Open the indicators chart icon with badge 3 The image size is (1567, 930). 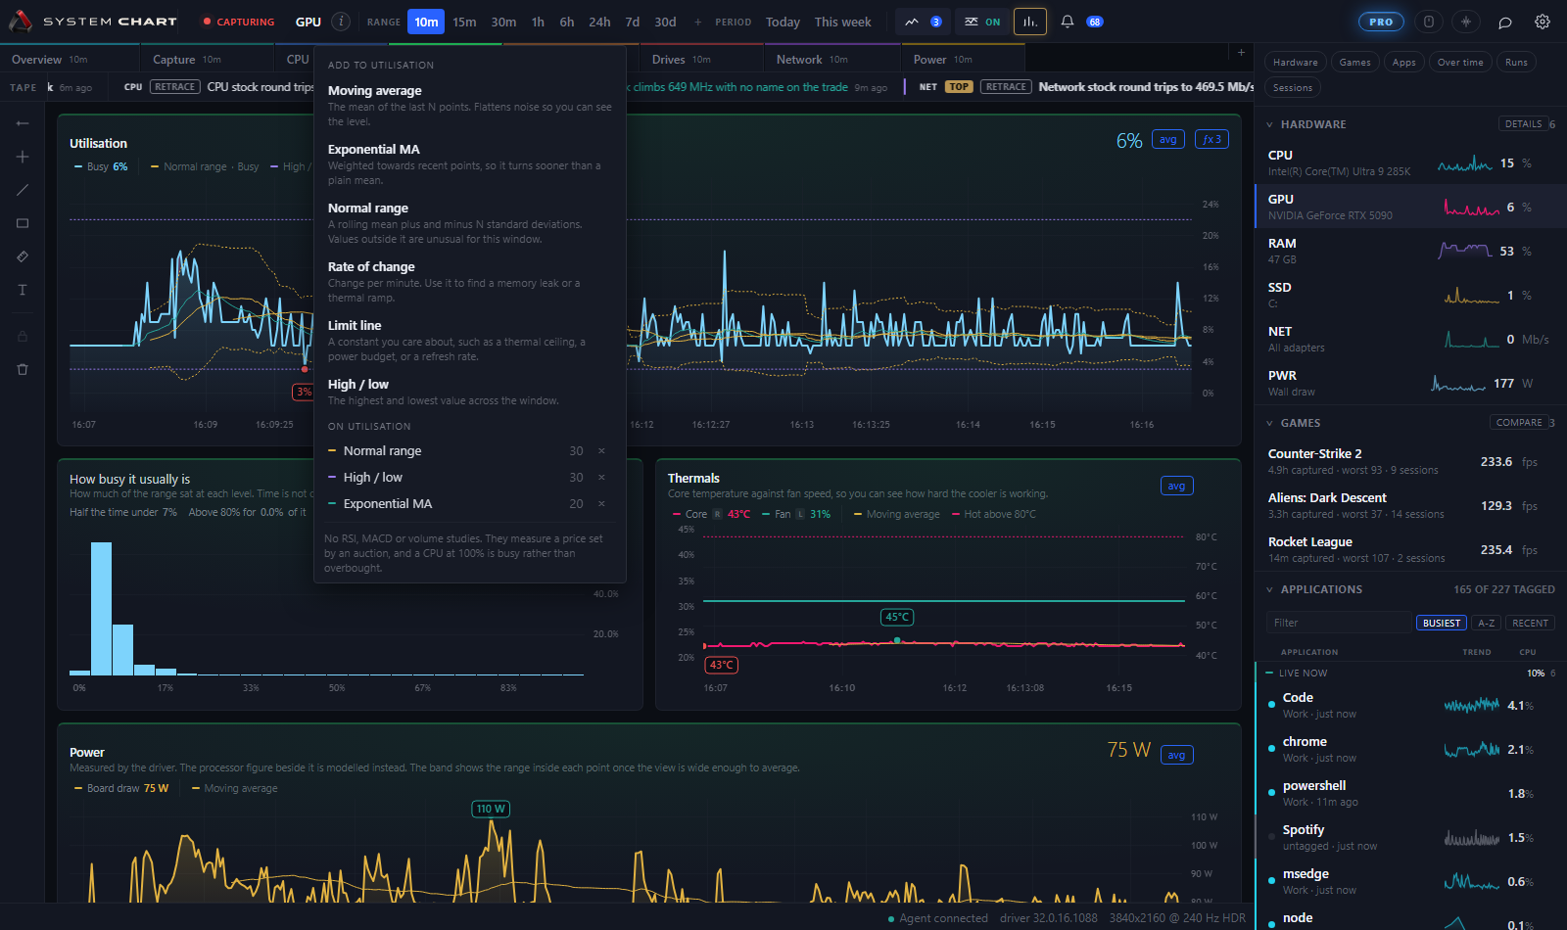[x=923, y=22]
